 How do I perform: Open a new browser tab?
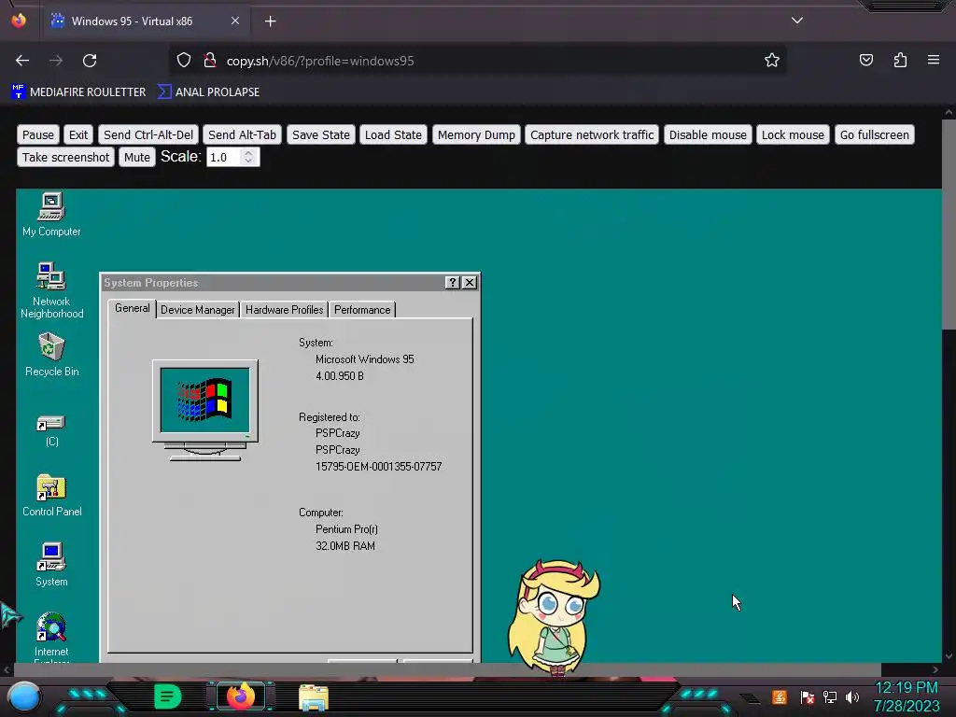tap(270, 21)
